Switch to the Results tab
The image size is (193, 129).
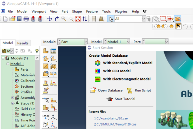[23, 43]
